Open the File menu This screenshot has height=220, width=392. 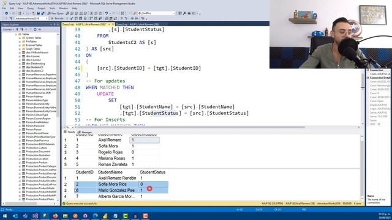(4, 8)
